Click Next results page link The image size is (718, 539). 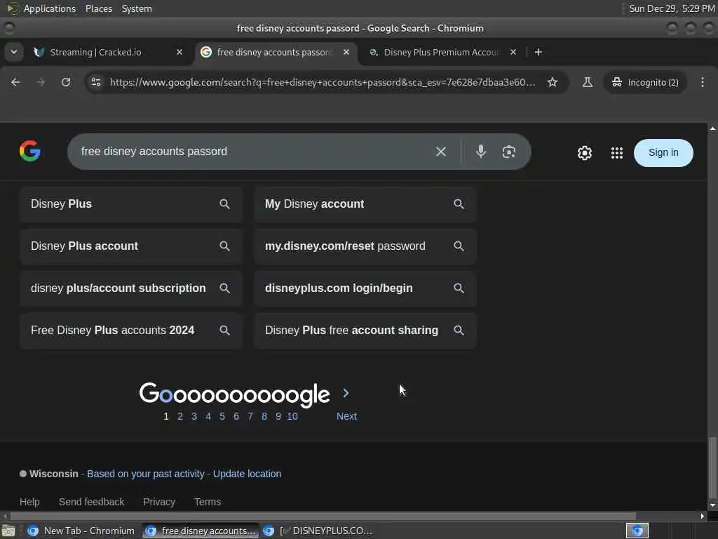[x=346, y=416]
